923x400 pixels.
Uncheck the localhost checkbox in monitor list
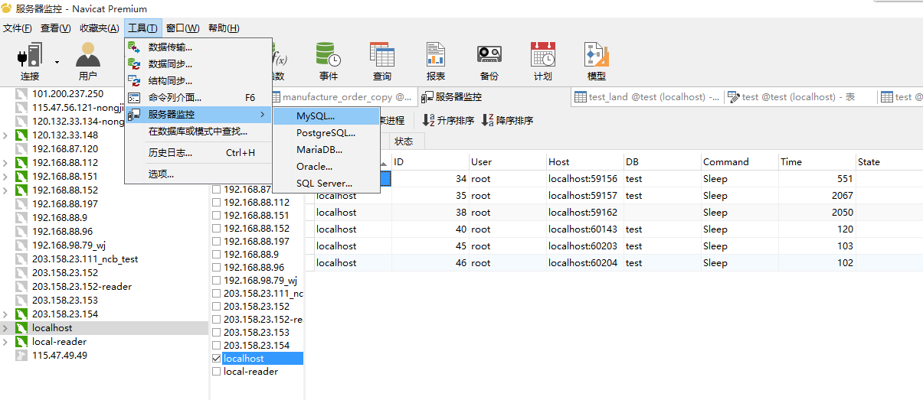click(x=216, y=359)
